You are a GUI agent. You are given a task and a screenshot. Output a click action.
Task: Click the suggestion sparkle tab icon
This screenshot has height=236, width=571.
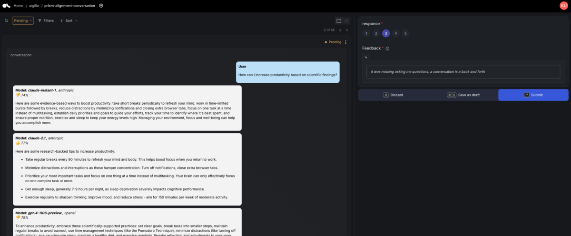coord(366,57)
